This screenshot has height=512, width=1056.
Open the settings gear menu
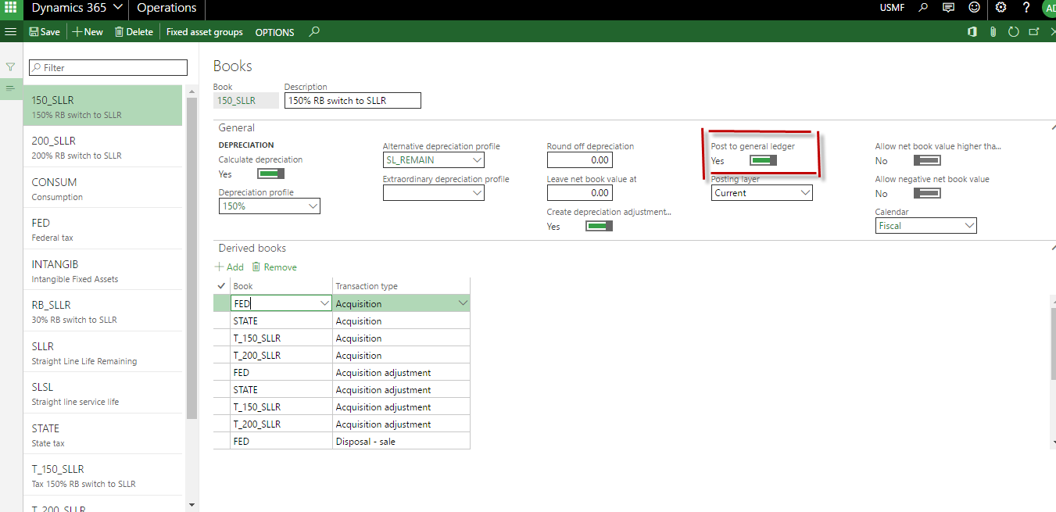1001,8
